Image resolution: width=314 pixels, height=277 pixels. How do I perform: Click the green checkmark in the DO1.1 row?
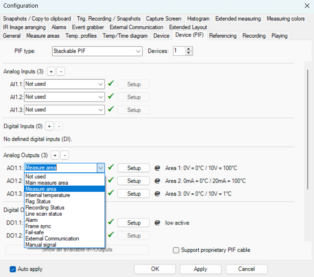(x=111, y=222)
